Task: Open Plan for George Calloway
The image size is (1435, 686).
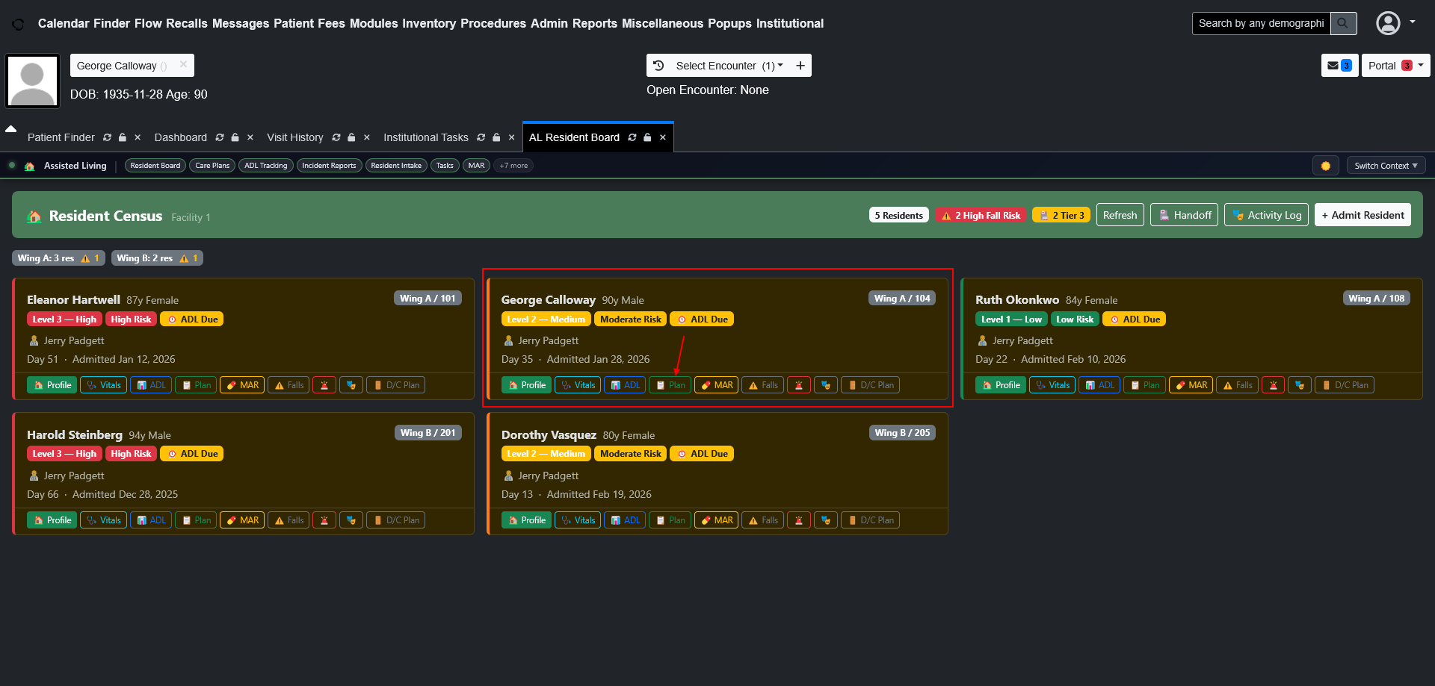Action: pos(670,385)
